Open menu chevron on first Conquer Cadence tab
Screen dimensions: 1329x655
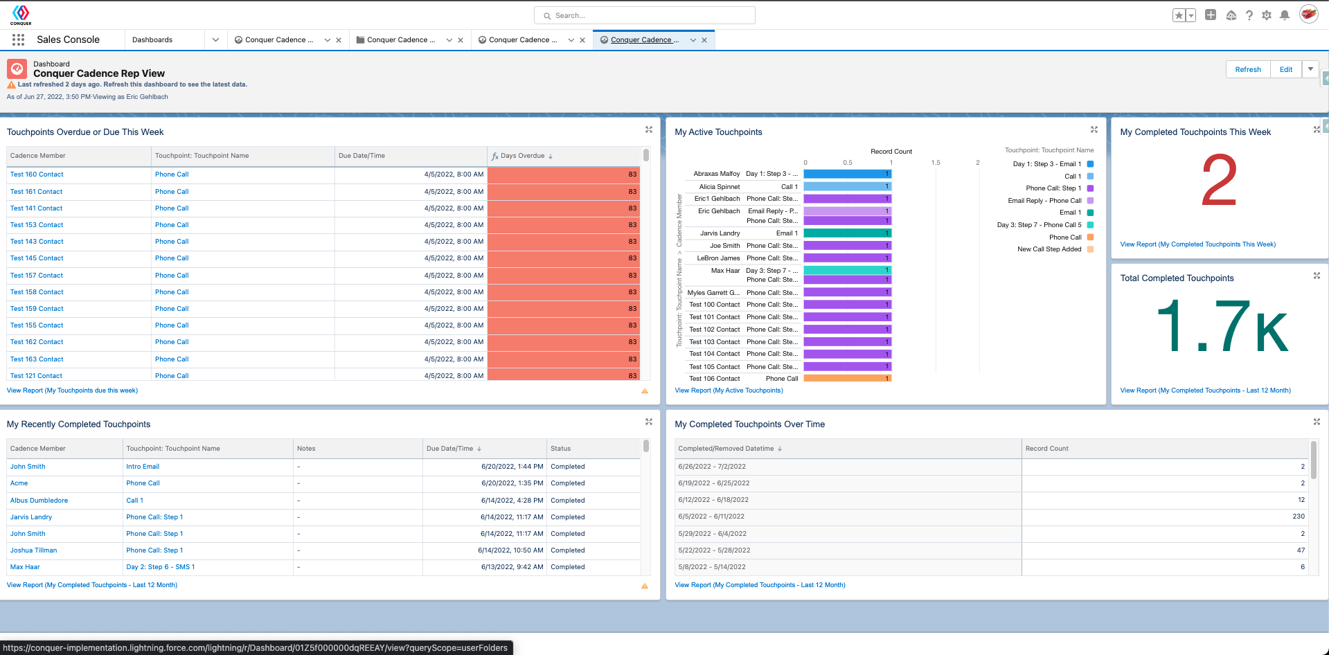click(328, 40)
